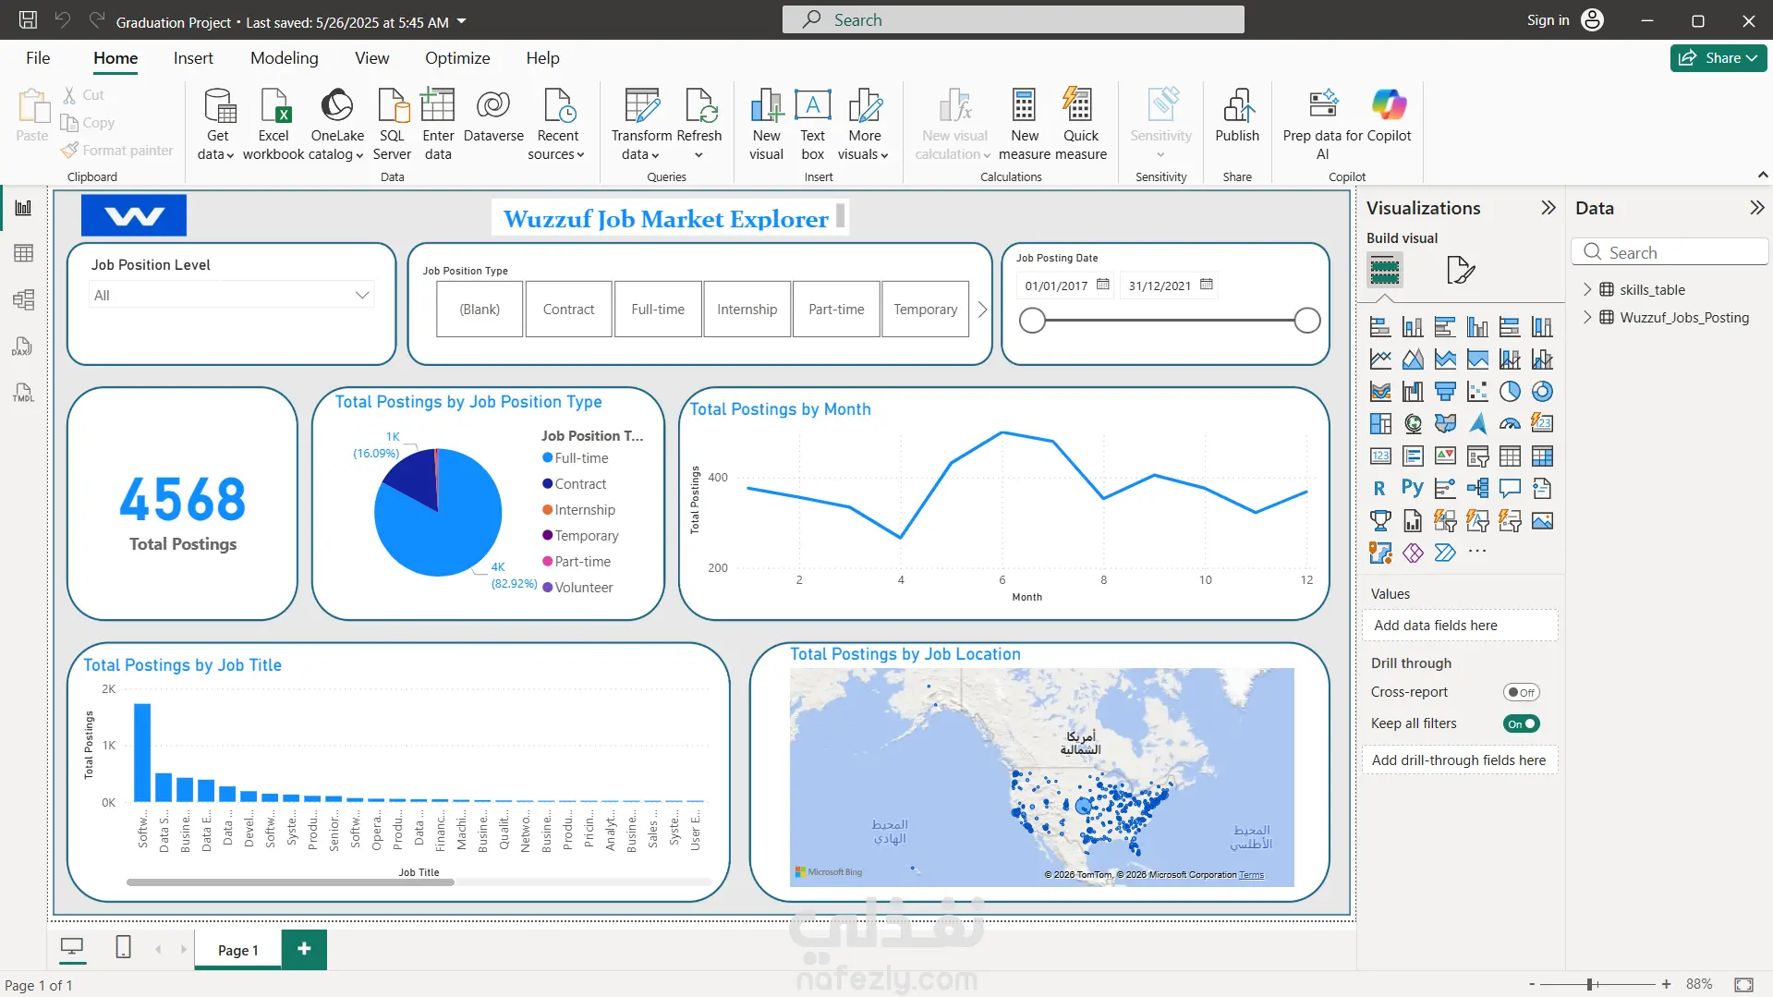Save the report using the save icon

click(29, 20)
